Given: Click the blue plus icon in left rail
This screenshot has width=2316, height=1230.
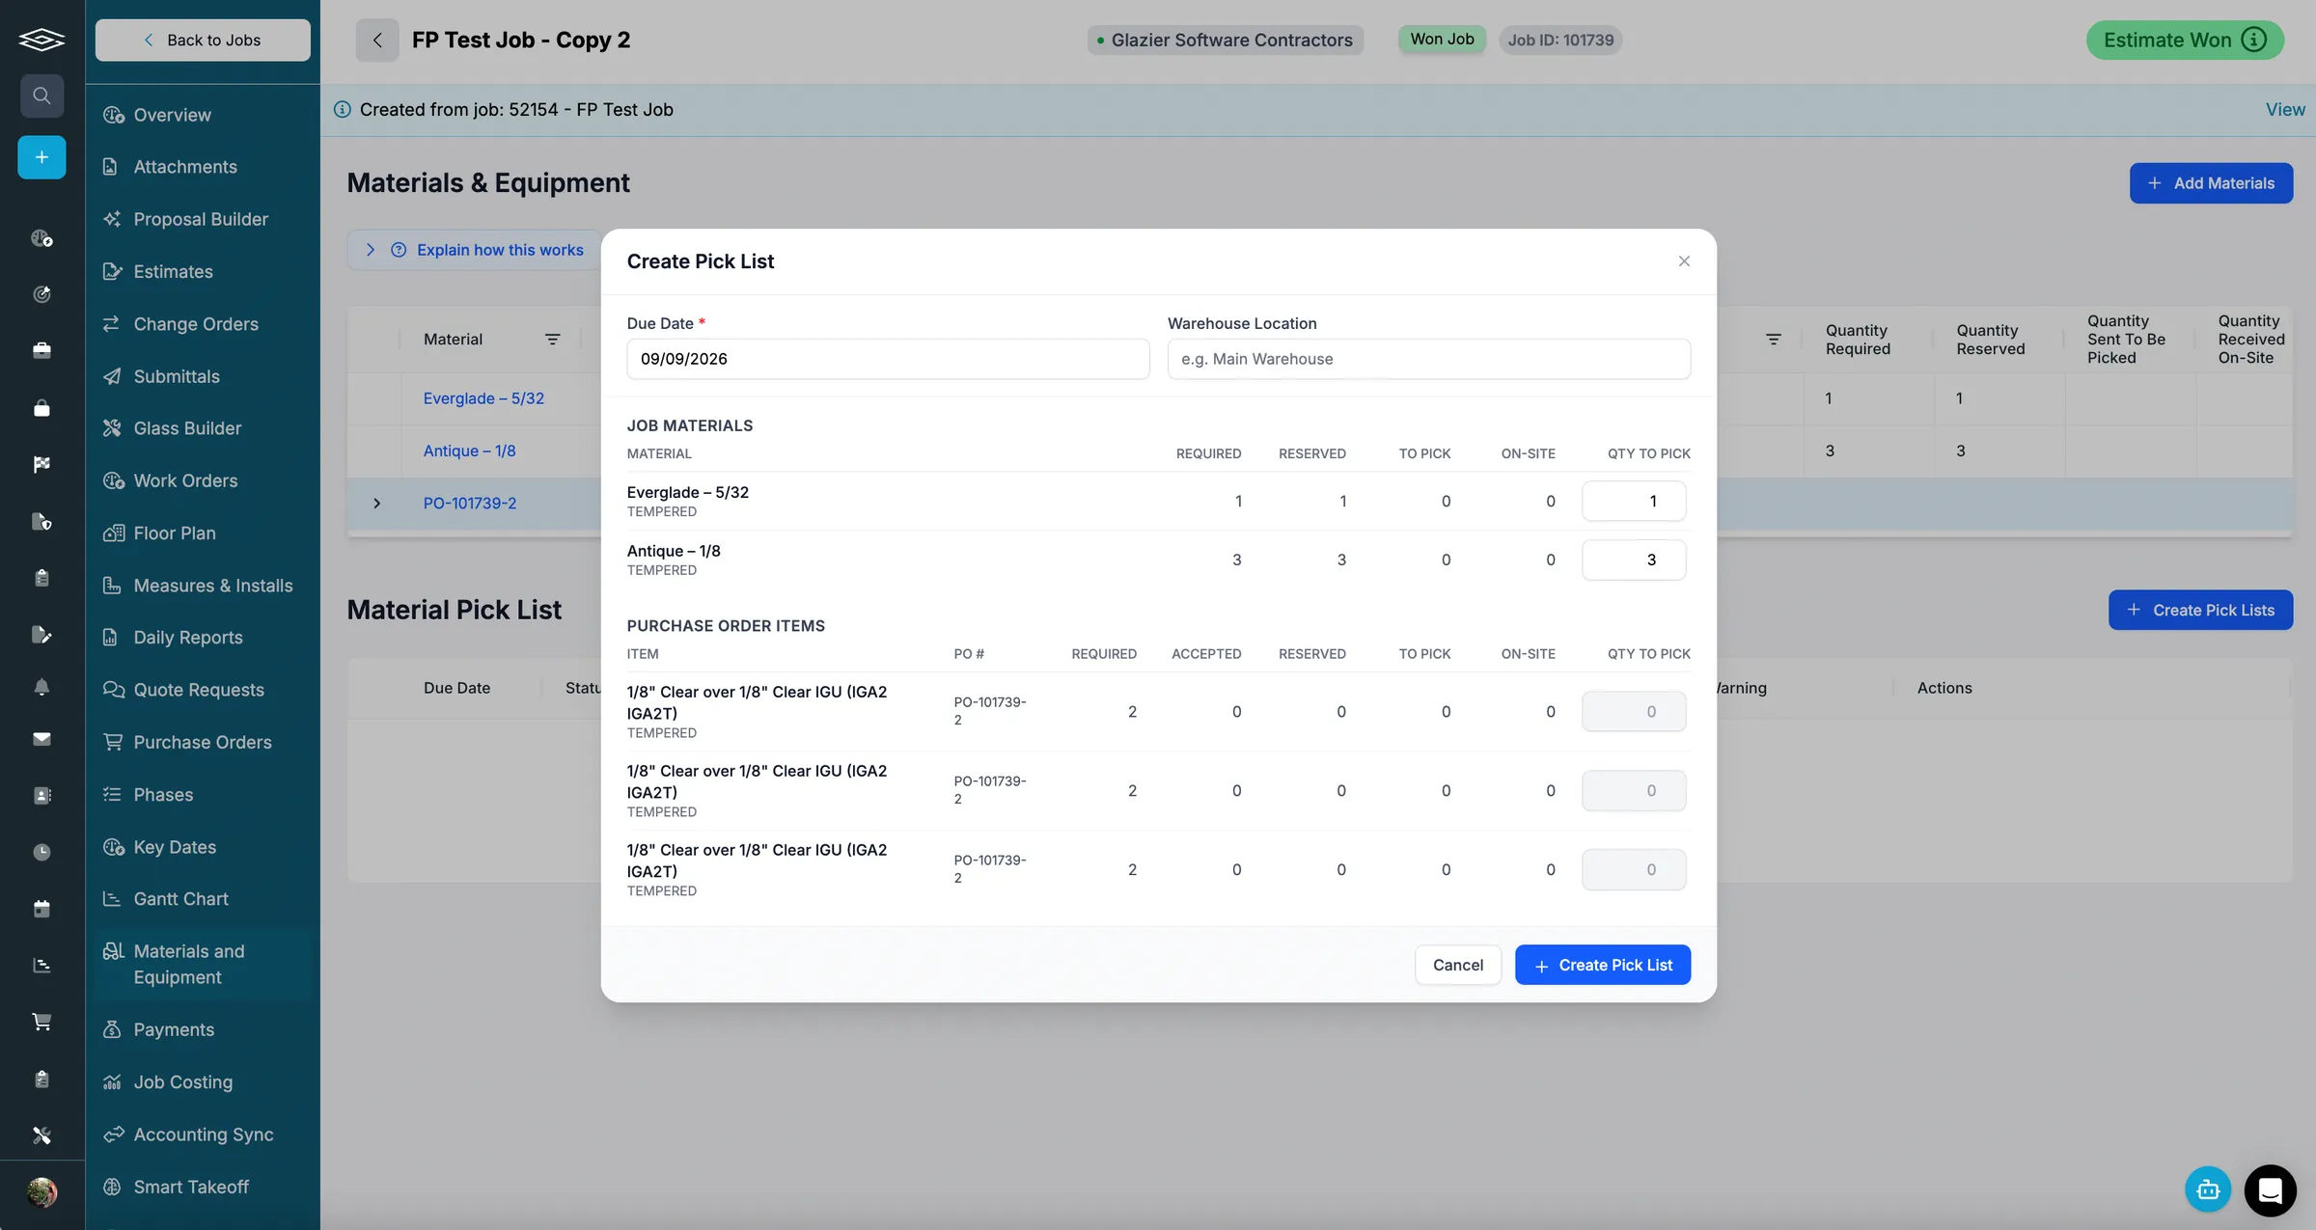Looking at the screenshot, I should (x=41, y=157).
